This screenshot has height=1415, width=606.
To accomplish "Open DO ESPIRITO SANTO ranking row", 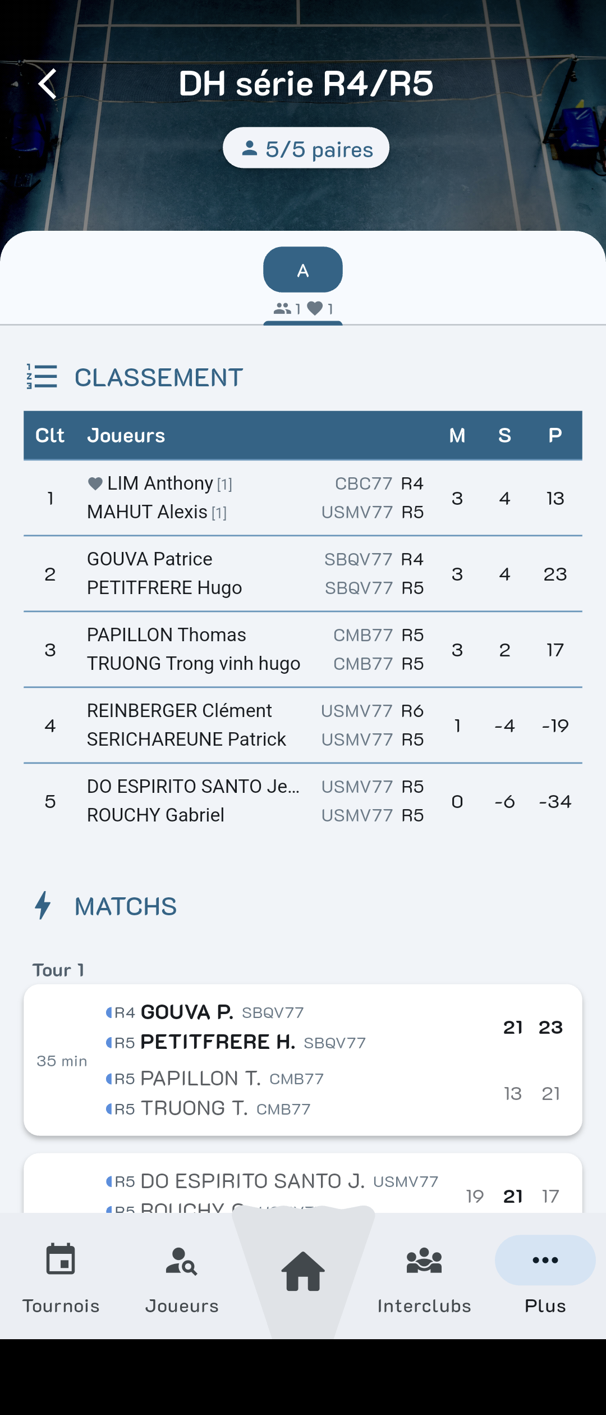I will [x=303, y=801].
